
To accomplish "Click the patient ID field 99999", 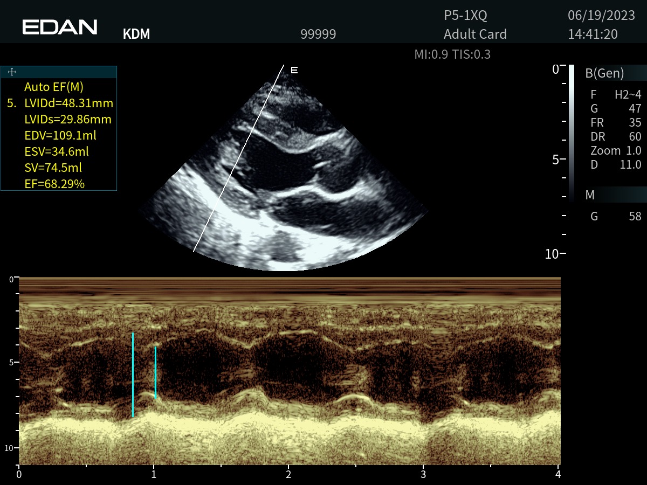I will point(318,34).
